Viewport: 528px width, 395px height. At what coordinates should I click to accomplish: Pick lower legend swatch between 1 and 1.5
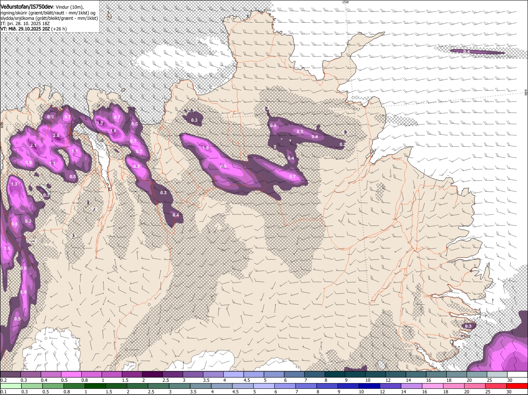coord(95,386)
